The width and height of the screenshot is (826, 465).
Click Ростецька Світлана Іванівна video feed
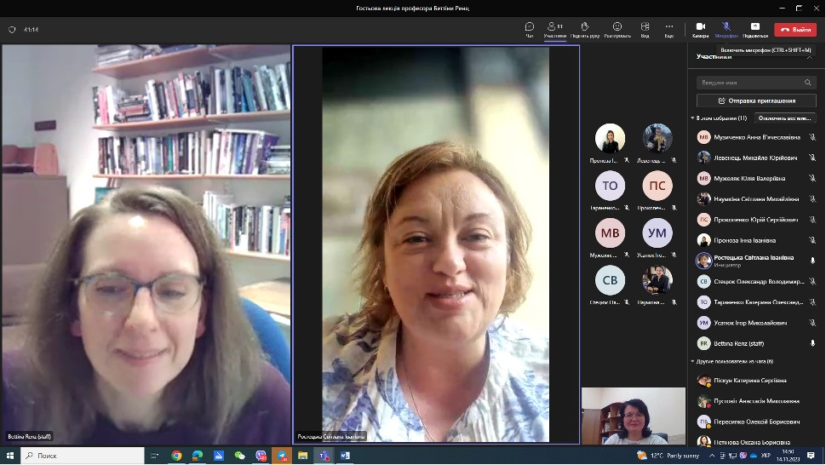coord(436,244)
